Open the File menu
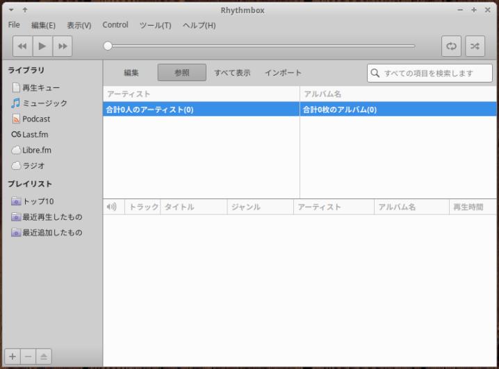Viewport: 499px width, 369px height. point(14,25)
